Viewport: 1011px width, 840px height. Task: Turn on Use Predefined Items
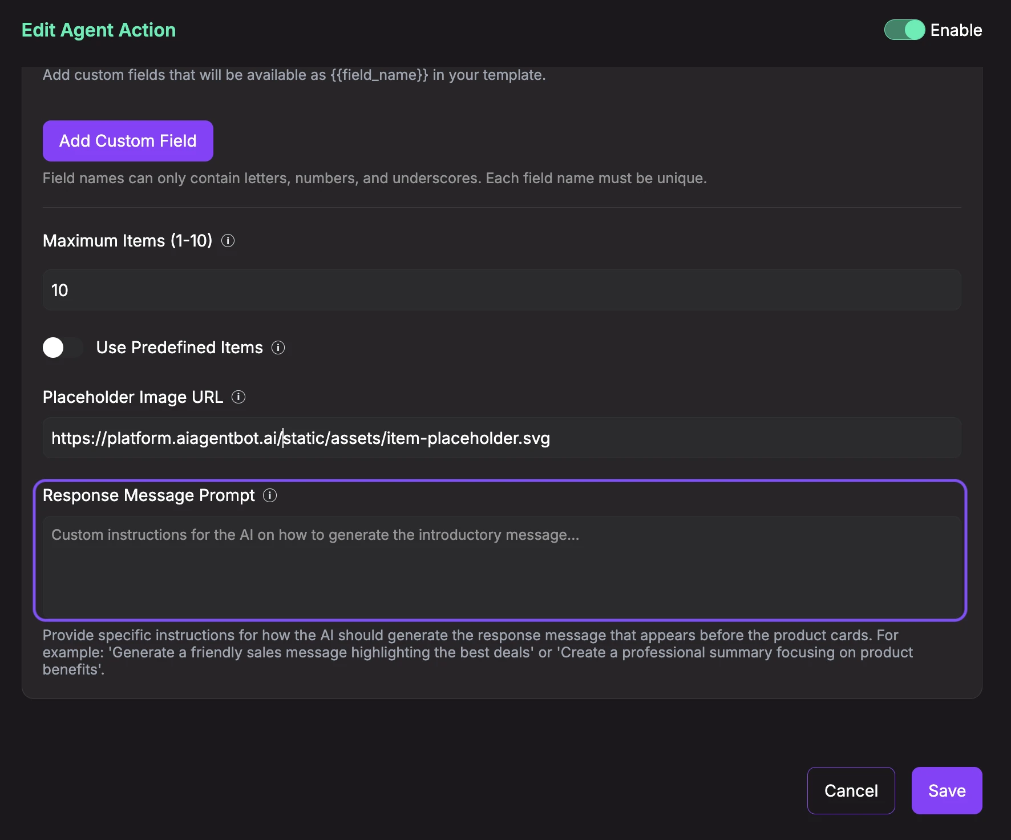62,347
